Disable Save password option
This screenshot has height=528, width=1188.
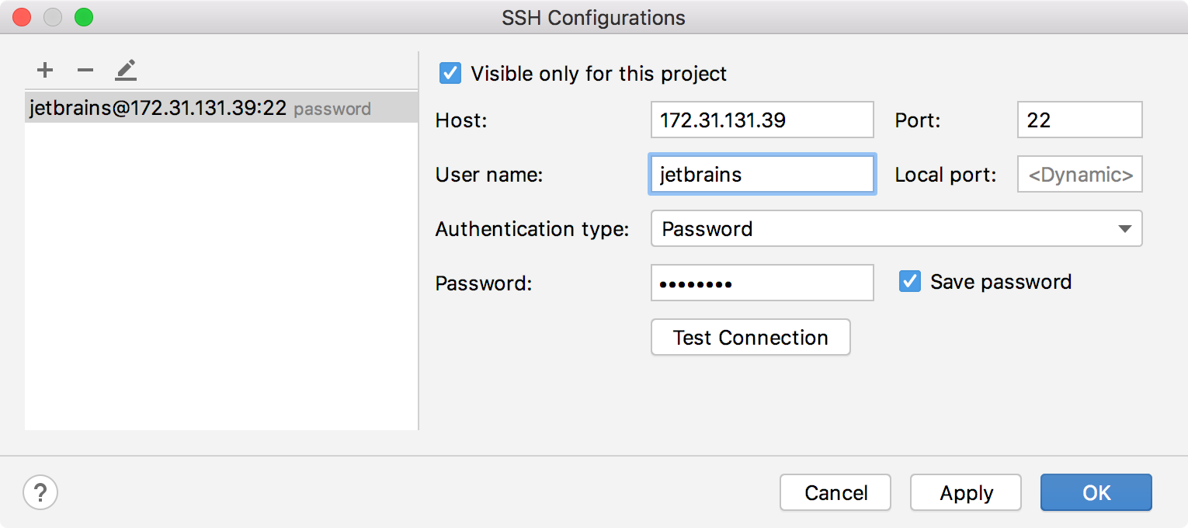(x=909, y=281)
